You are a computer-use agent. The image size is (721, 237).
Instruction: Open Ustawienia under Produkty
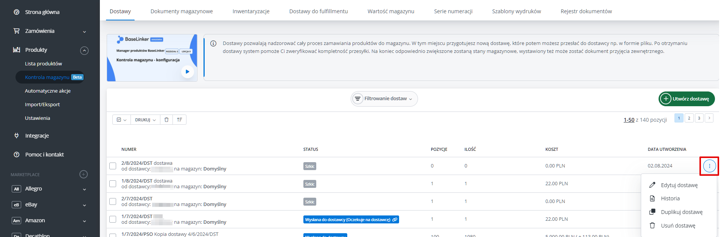point(37,118)
